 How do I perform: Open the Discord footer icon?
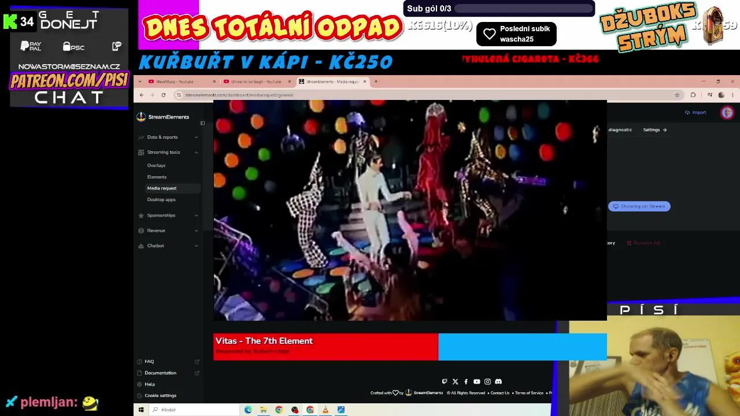(498, 381)
